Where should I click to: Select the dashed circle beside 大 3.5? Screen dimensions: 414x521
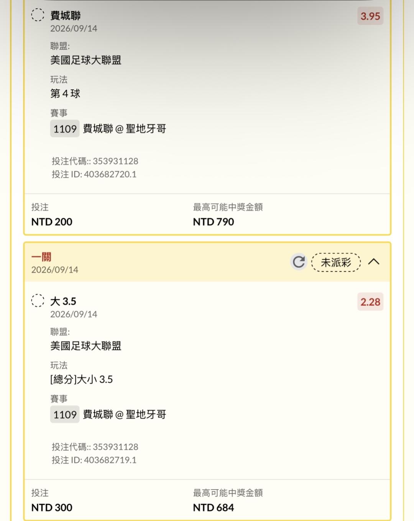click(x=38, y=301)
